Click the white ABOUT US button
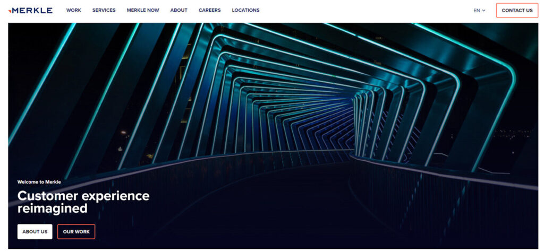544x252 pixels. click(35, 232)
